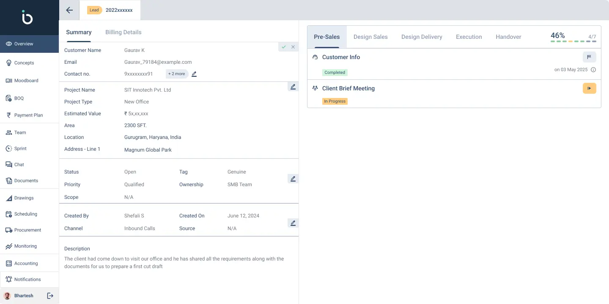Image resolution: width=609 pixels, height=304 pixels.
Task: Confirm customer edits with checkmark icon
Action: point(284,47)
